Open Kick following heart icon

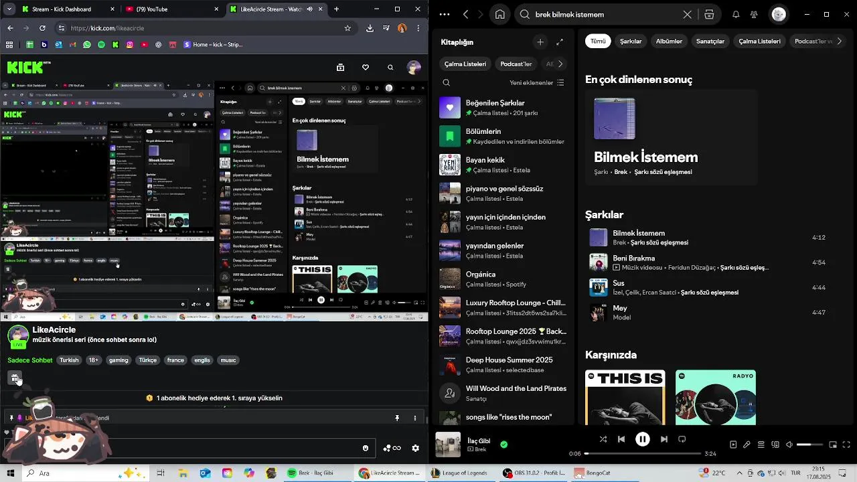pyautogui.click(x=366, y=68)
